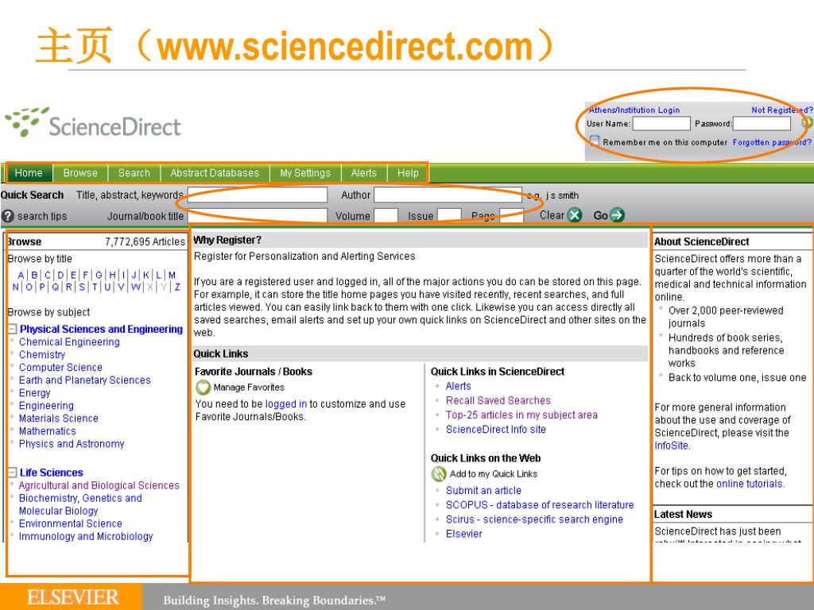
Task: Focus the Title, abstract, keywords field
Action: tap(258, 195)
